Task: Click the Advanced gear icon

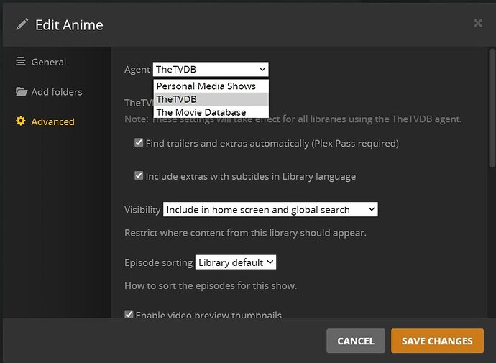Action: coord(21,121)
